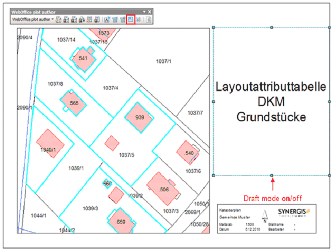Image resolution: width=333 pixels, height=252 pixels.
Task: Open toolbar options arrow in the title bar
Action: (144, 11)
